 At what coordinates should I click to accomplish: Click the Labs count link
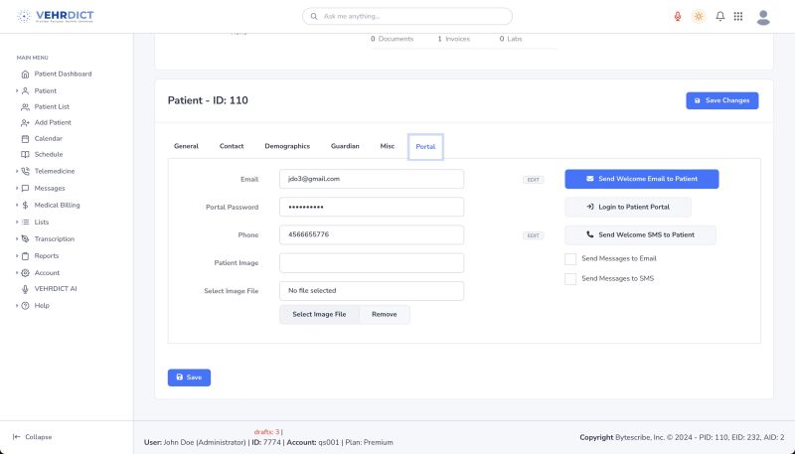[x=511, y=39]
